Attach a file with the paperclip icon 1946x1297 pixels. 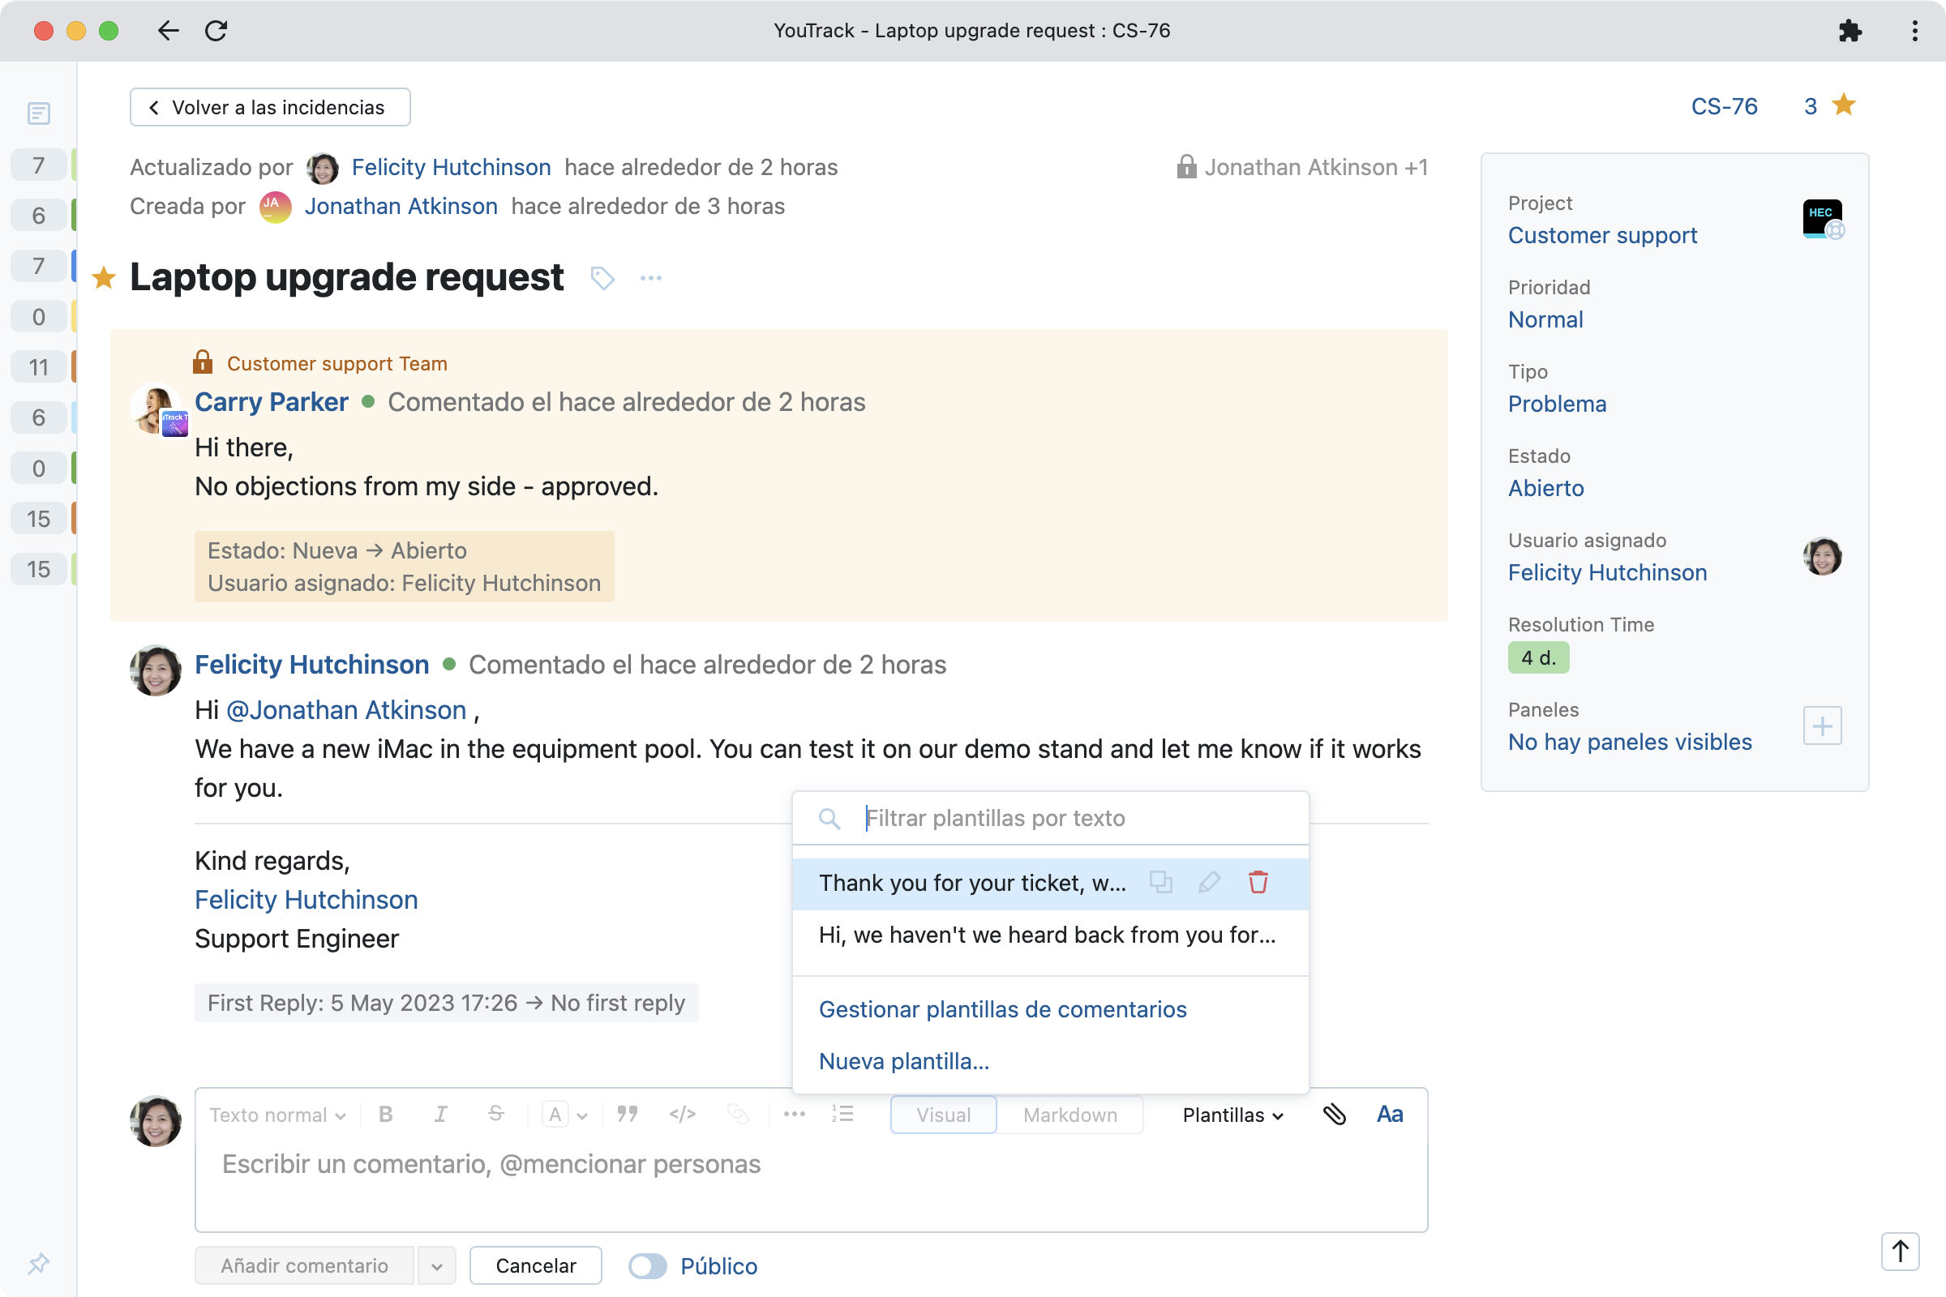(1334, 1114)
